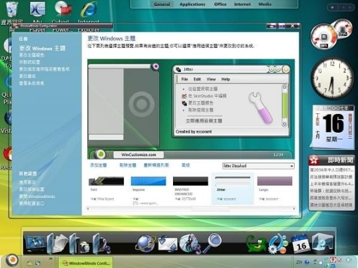Click the ice cube dock icon
The image size is (358, 268).
click(322, 244)
